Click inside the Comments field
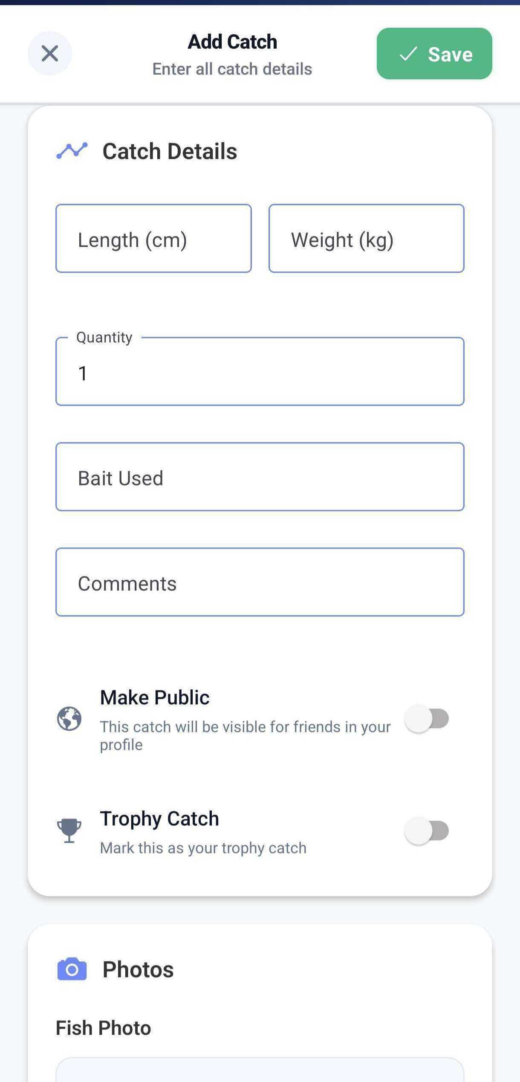This screenshot has height=1082, width=520. click(x=260, y=582)
